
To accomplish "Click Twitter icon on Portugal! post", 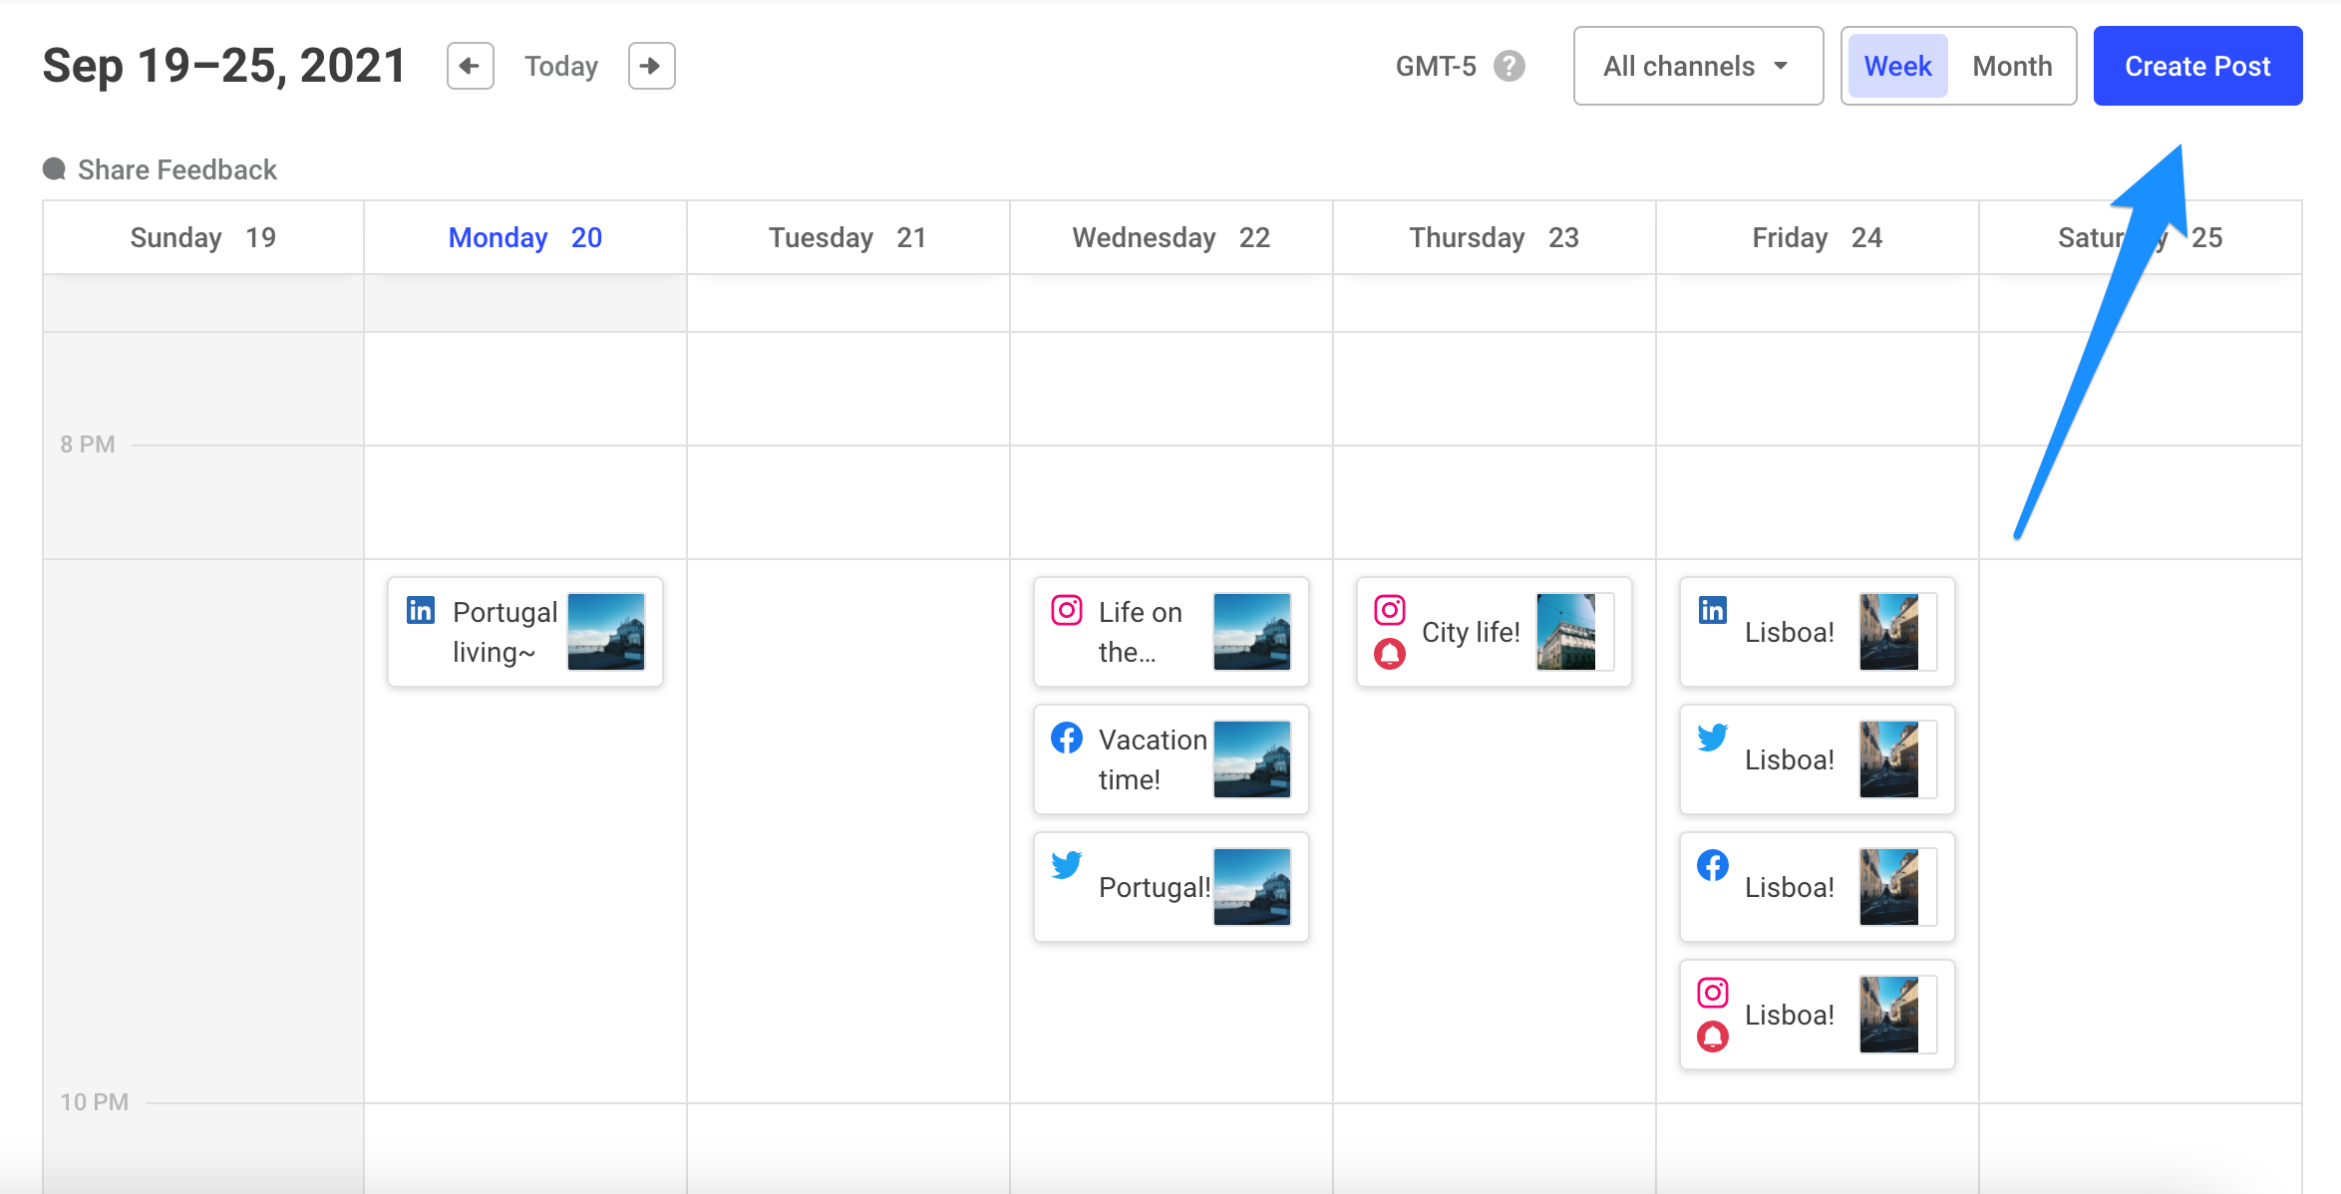I will [x=1066, y=864].
